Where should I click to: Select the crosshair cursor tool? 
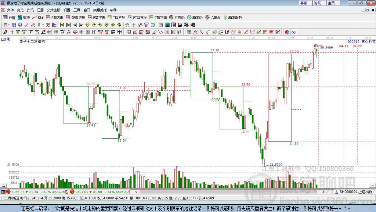pyautogui.click(x=134, y=25)
